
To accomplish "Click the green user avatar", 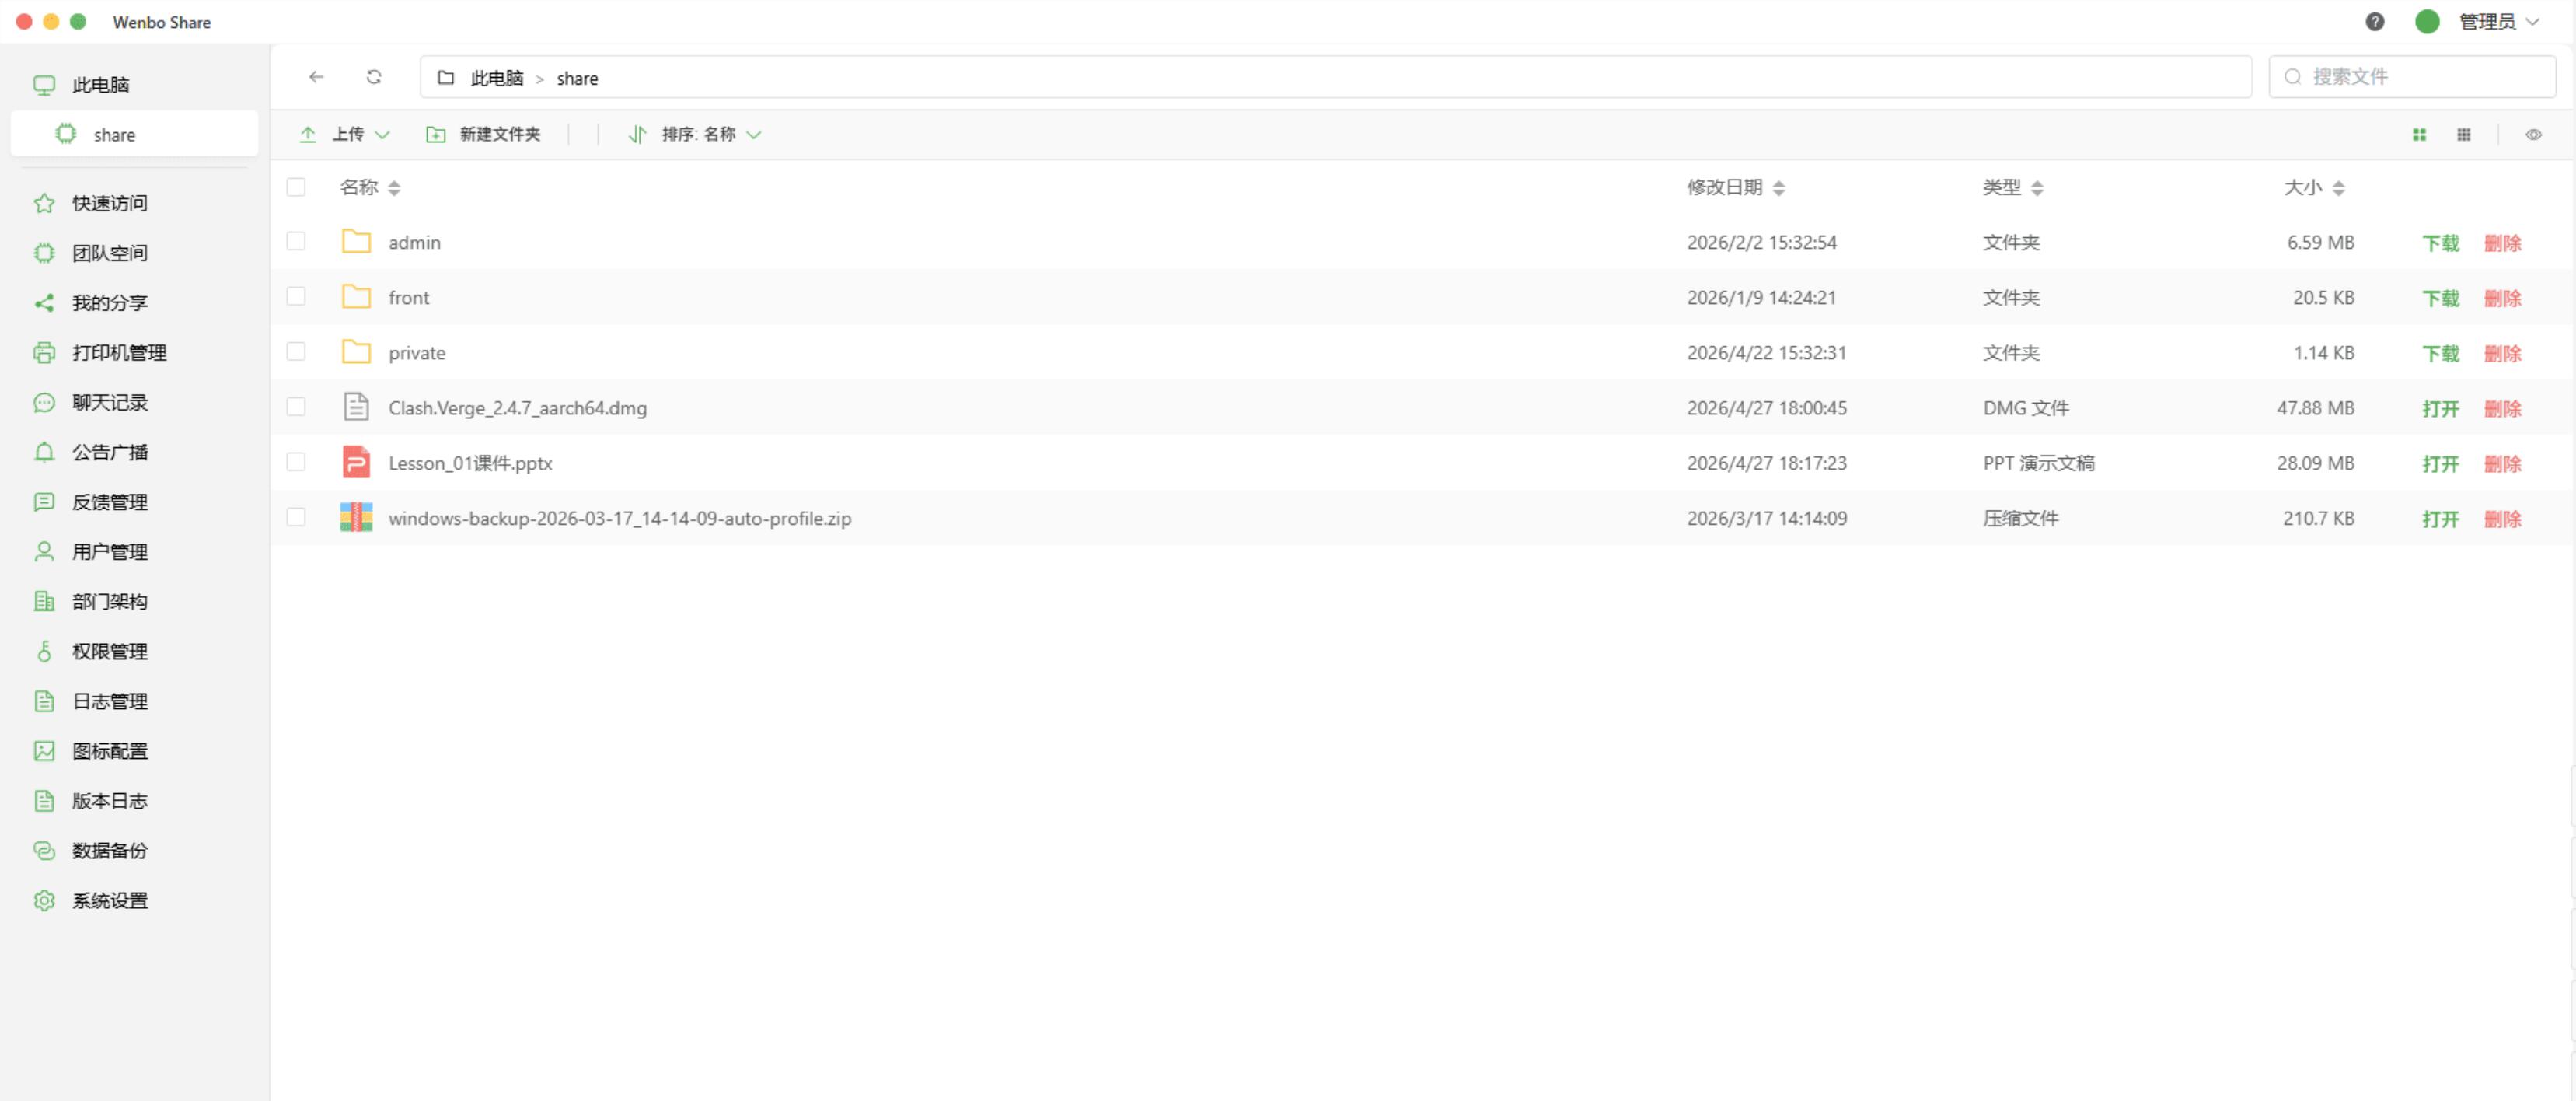I will (x=2427, y=21).
